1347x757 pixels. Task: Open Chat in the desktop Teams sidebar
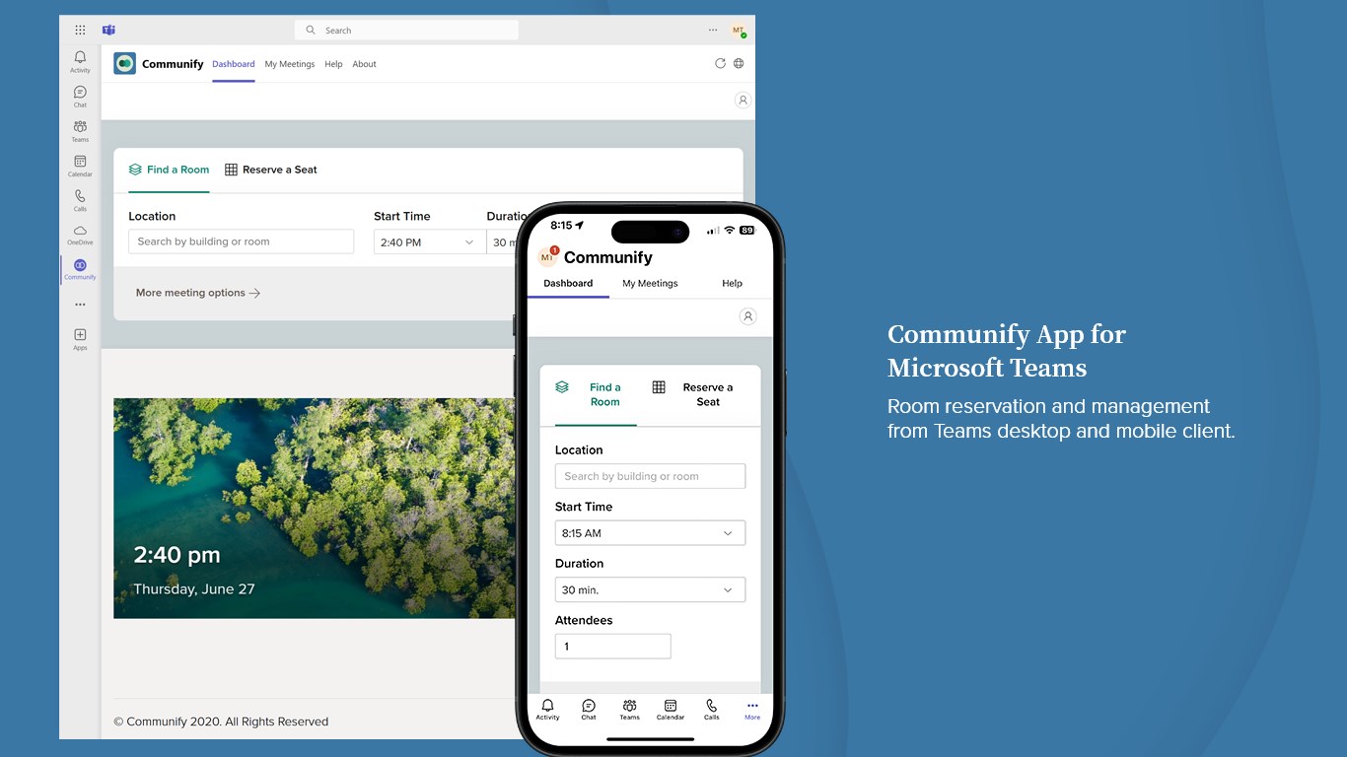tap(80, 97)
